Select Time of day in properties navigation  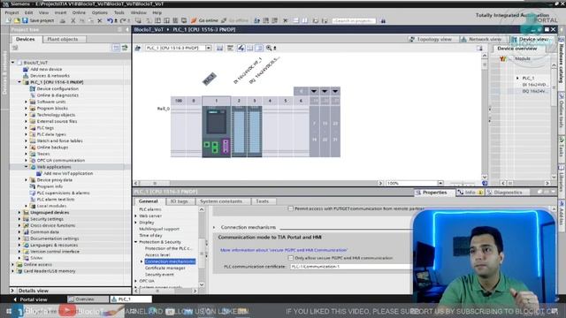150,236
